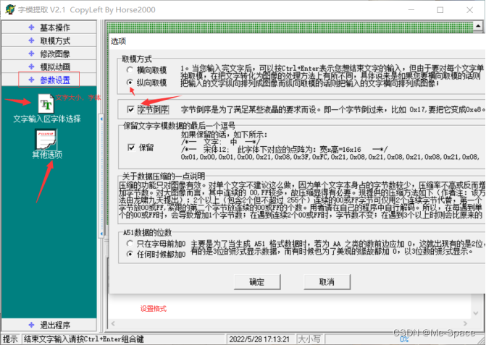Viewport: 486px width, 345px height.
Task: Click the 取模方式 group label in dialog
Action: pos(137,59)
